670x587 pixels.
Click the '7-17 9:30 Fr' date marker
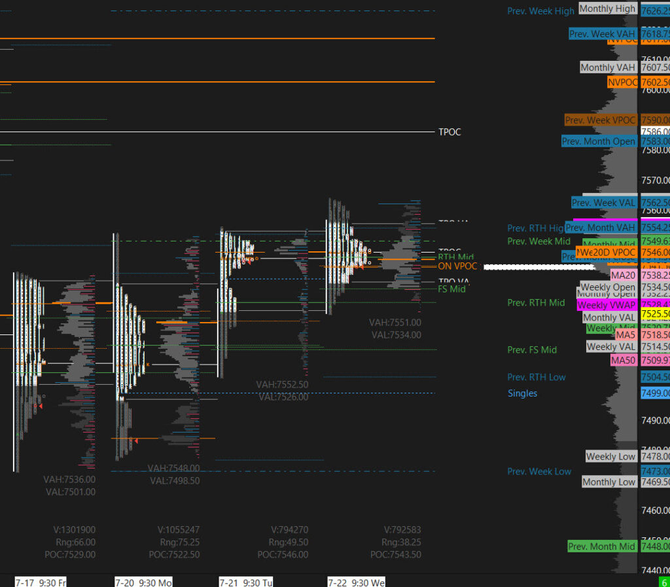click(41, 582)
